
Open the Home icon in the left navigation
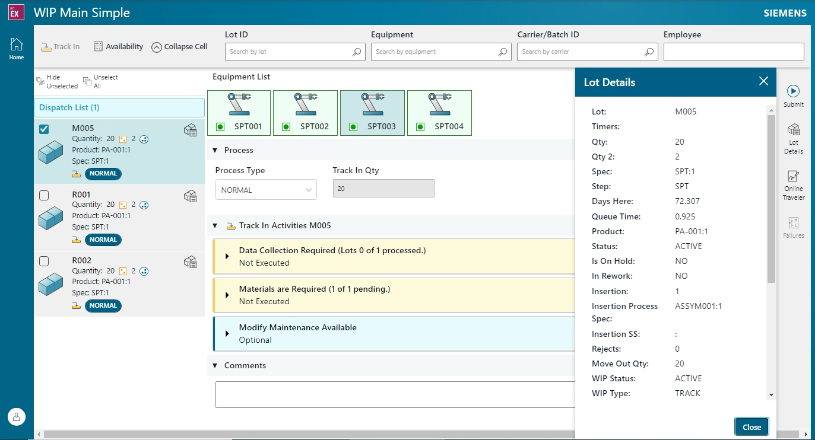16,47
